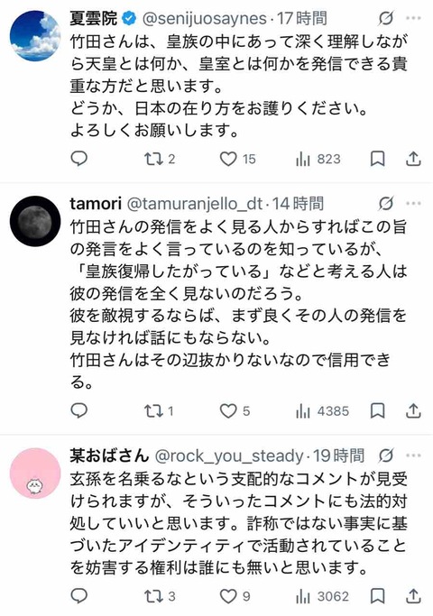Open @rock_you_steady profile handle
The width and height of the screenshot is (433, 616).
(229, 456)
